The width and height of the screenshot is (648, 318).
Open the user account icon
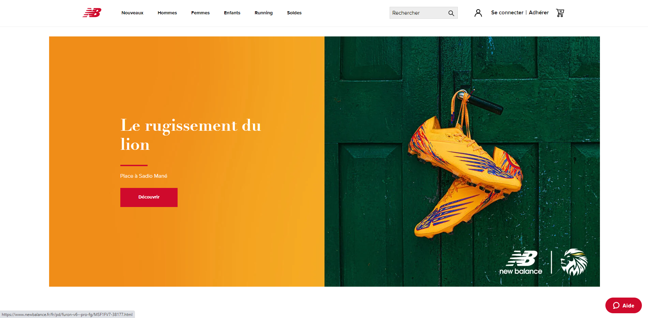[x=478, y=13]
